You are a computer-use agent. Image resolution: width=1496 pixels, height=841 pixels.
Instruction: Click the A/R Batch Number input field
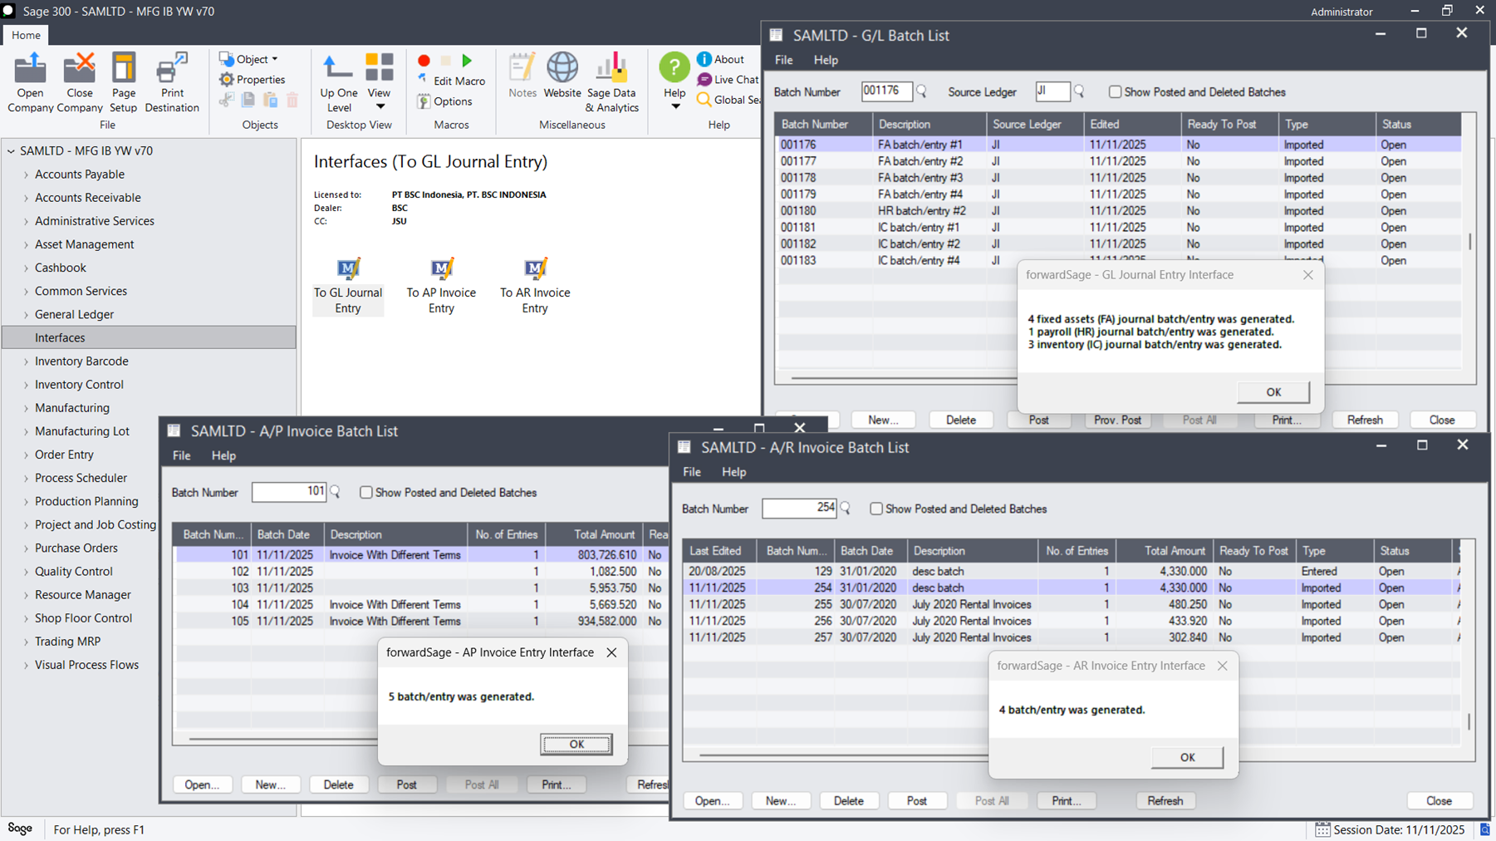click(798, 508)
